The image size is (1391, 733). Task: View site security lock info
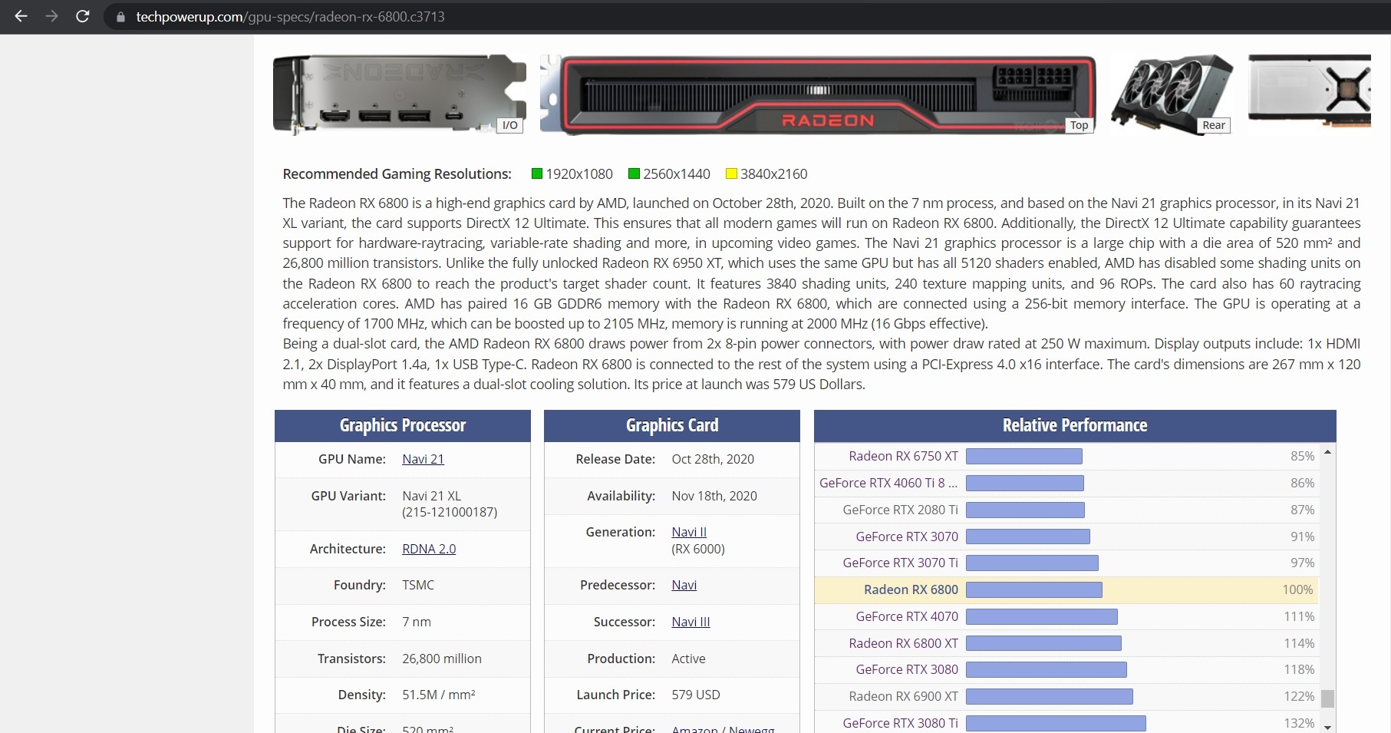120,17
